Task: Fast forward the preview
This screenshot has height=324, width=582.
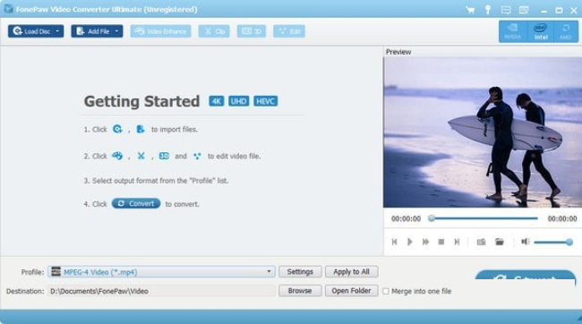Action: [425, 242]
